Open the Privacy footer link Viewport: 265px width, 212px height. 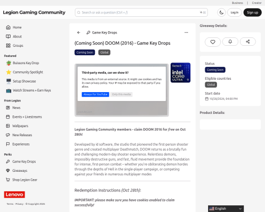20,204
